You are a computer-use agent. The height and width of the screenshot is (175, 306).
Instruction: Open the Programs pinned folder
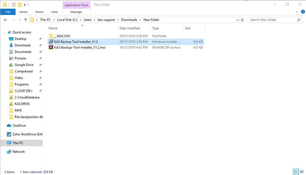pyautogui.click(x=22, y=84)
